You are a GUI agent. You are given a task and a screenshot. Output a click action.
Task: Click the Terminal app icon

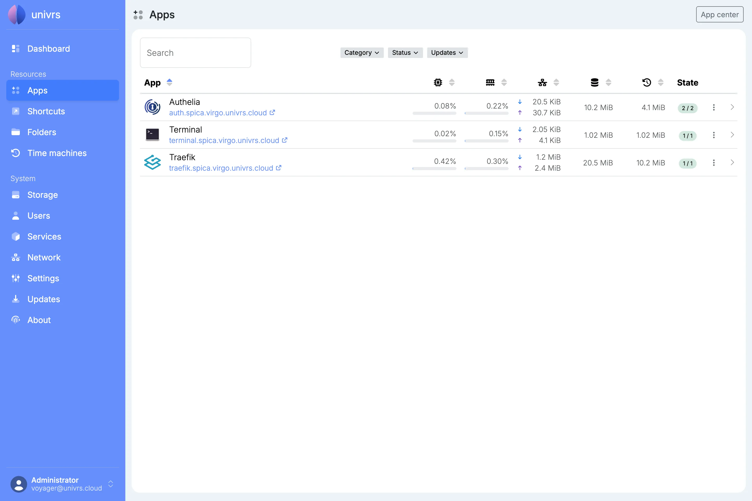point(152,135)
